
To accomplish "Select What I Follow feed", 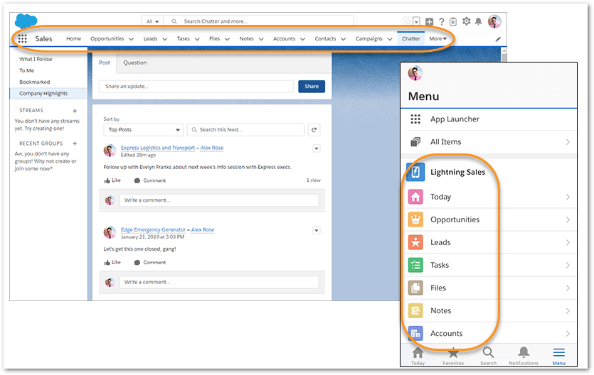I will 36,60.
